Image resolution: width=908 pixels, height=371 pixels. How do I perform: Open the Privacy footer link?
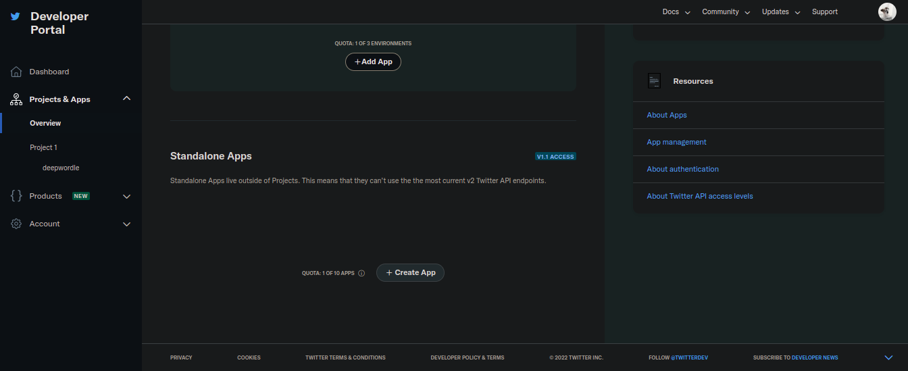coord(181,357)
